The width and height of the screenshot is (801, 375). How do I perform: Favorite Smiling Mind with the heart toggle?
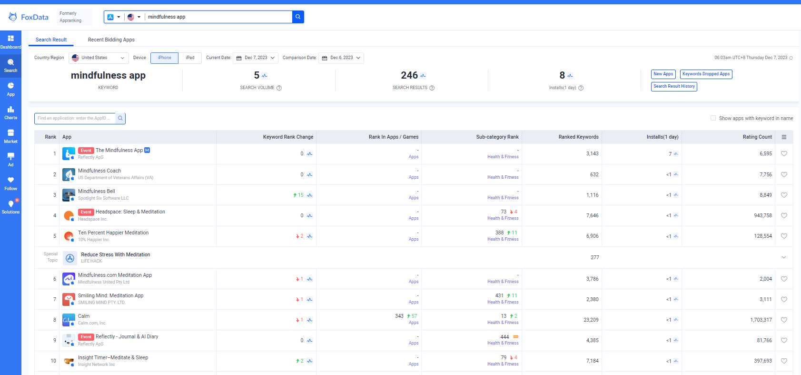click(x=784, y=299)
